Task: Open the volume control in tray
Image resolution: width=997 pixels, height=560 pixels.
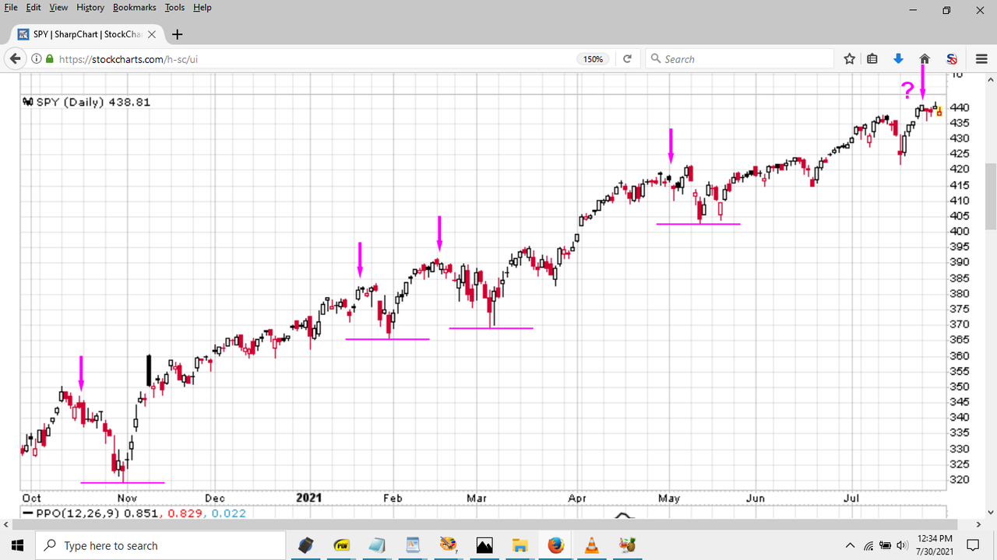Action: click(904, 545)
